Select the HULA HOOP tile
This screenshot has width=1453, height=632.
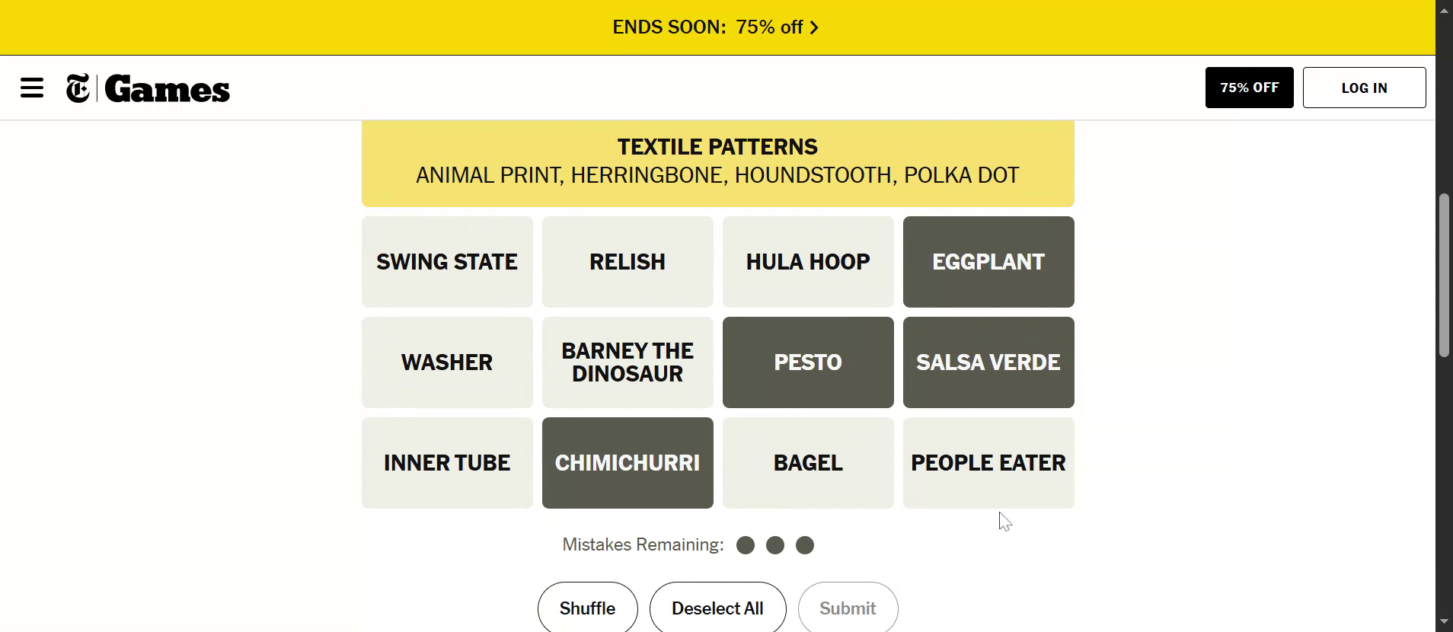pyautogui.click(x=807, y=262)
